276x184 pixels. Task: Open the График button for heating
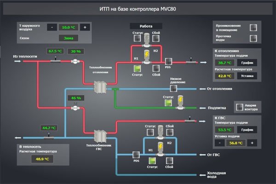(247, 63)
